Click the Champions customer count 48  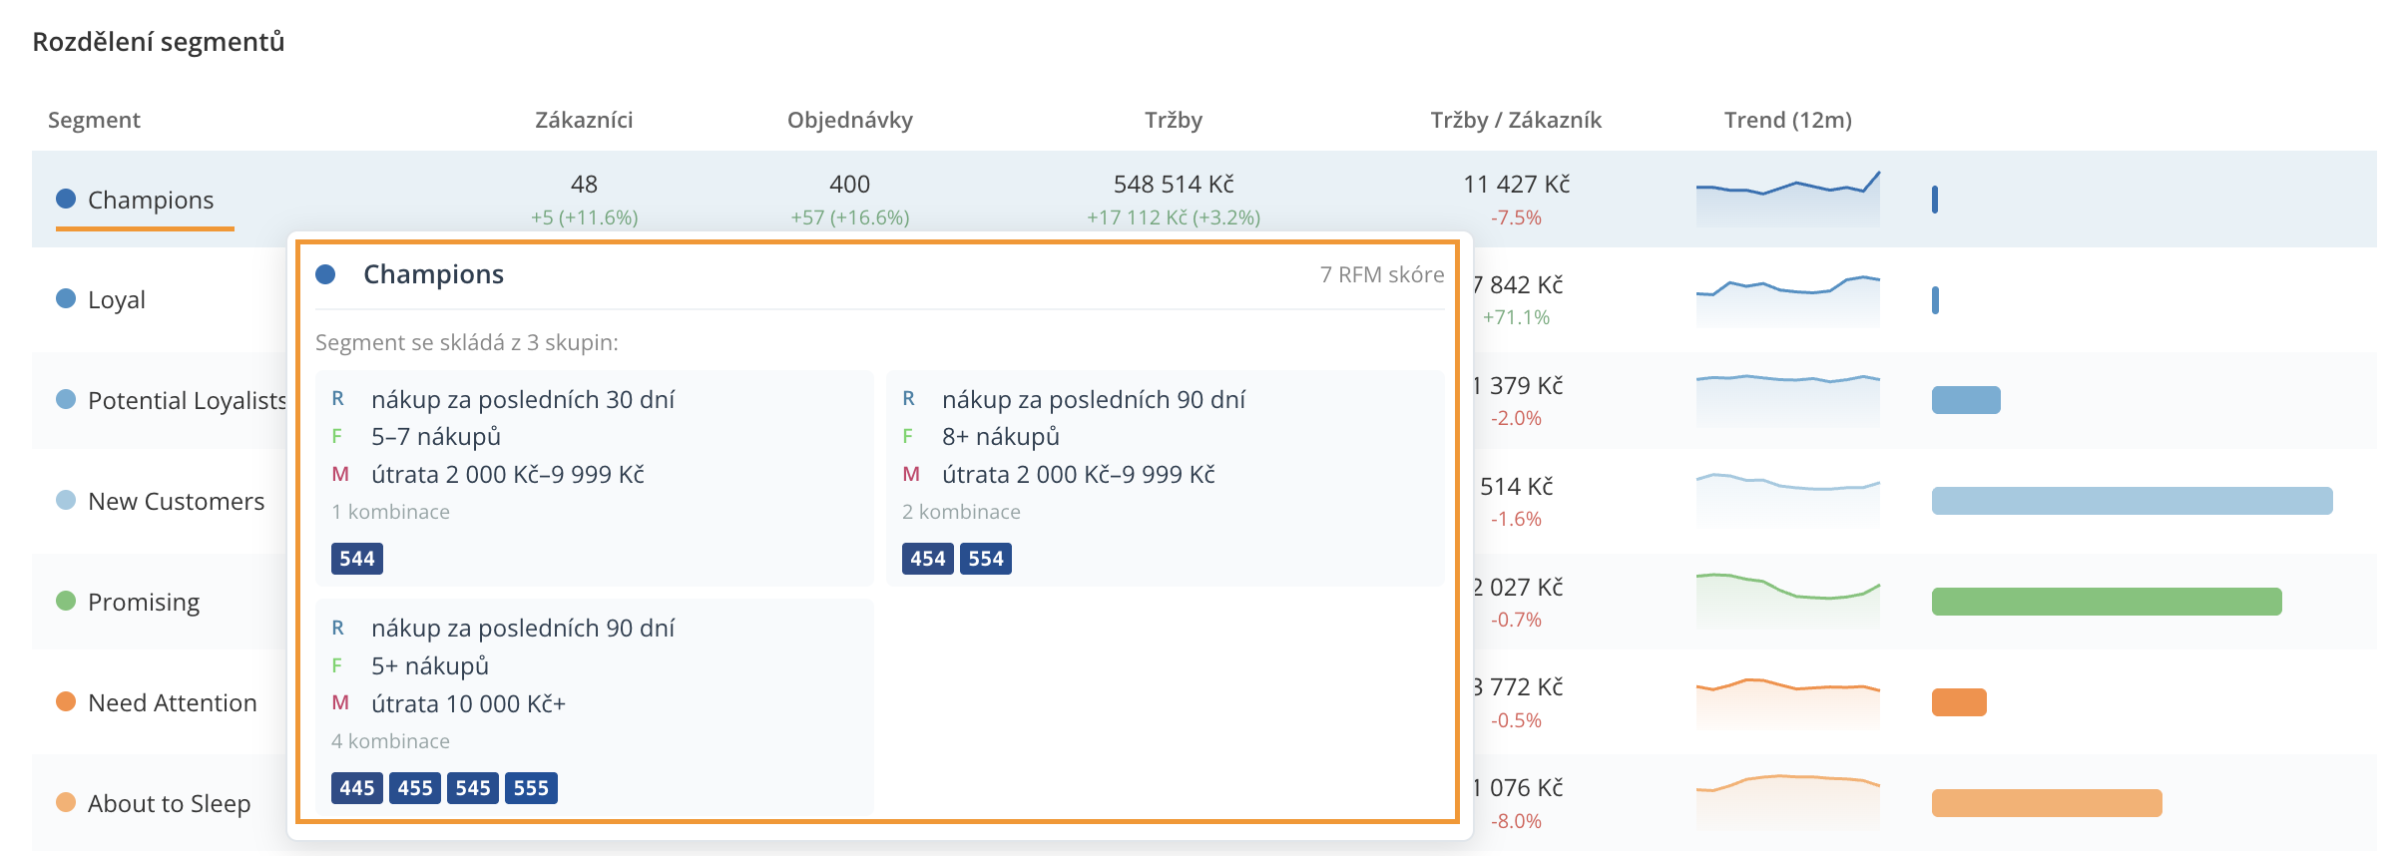[584, 185]
